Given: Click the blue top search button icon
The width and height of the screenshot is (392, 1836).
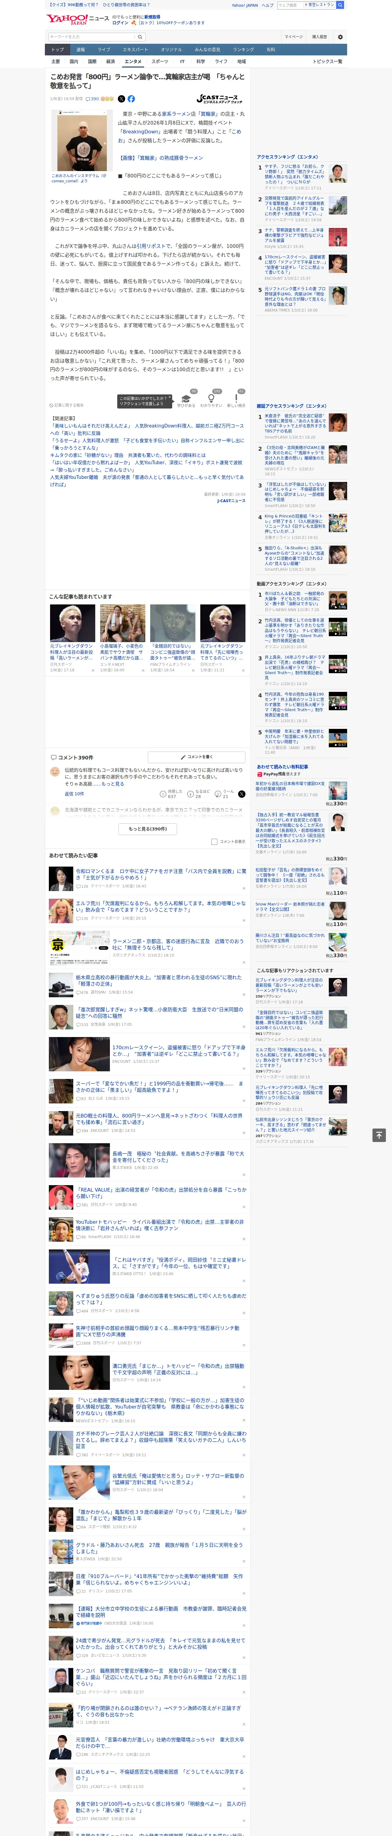Looking at the screenshot, I should [340, 5].
